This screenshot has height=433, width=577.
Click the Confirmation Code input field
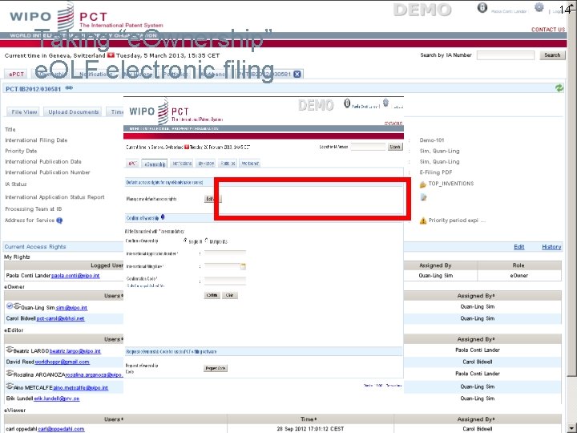click(x=225, y=281)
